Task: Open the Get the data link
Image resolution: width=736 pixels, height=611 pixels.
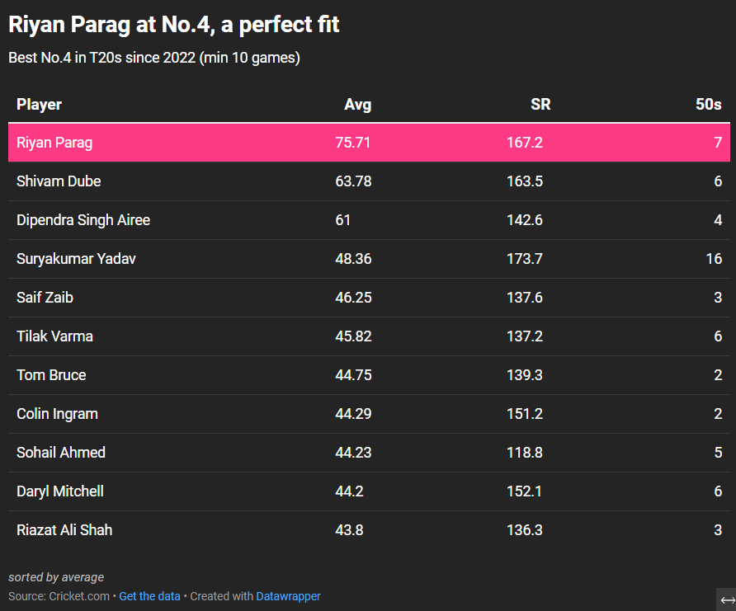Action: point(149,596)
